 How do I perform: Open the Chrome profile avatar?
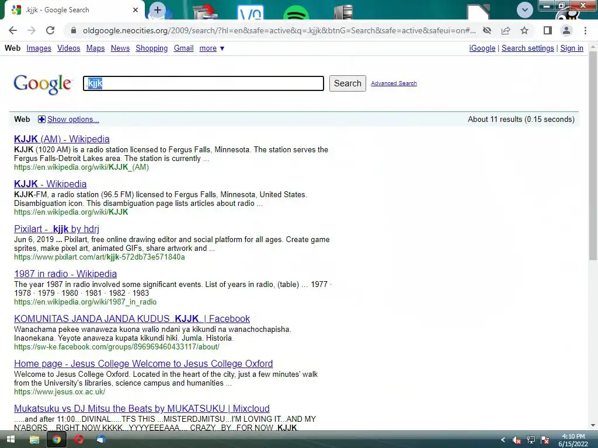pos(566,30)
